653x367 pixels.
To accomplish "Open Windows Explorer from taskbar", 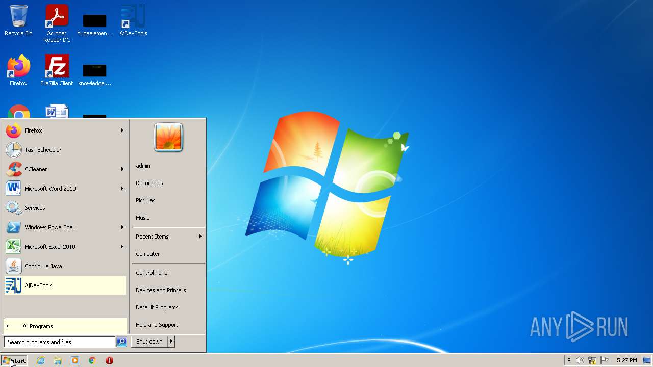I will (x=58, y=360).
